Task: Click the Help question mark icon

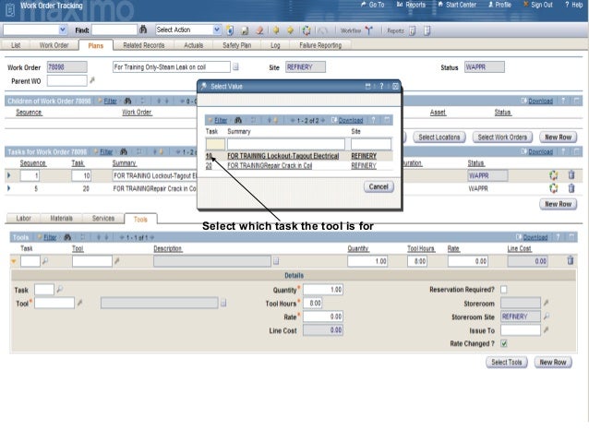Action: coord(564,5)
